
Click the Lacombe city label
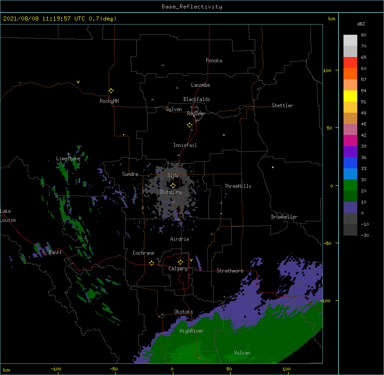(200, 85)
